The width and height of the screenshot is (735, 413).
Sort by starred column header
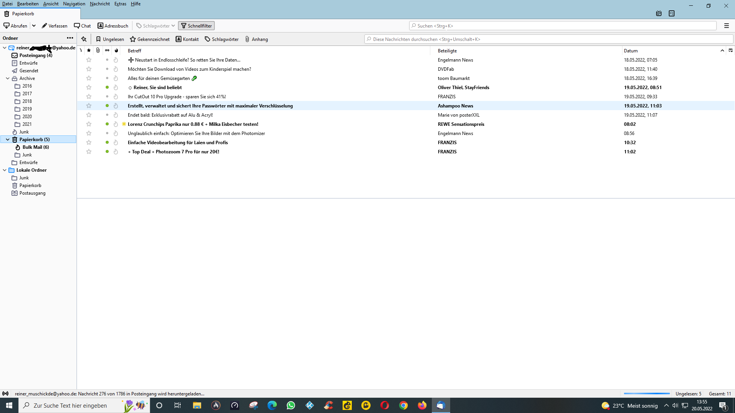(89, 50)
